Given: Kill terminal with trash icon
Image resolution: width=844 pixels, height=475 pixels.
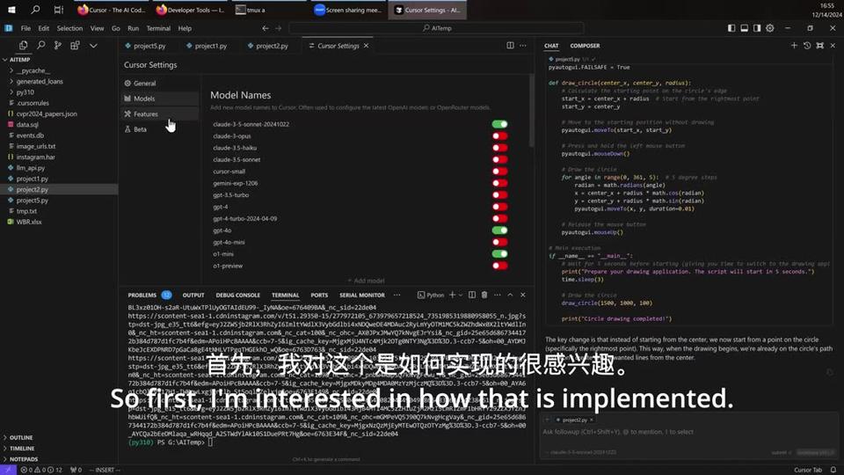Looking at the screenshot, I should click(484, 295).
